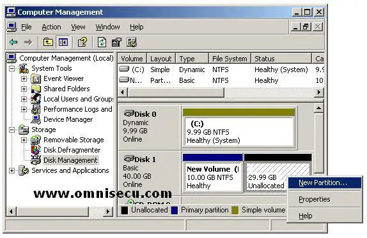This screenshot has height=238, width=367.
Task: Click the Disk 0 drive icon
Action: [x=129, y=114]
